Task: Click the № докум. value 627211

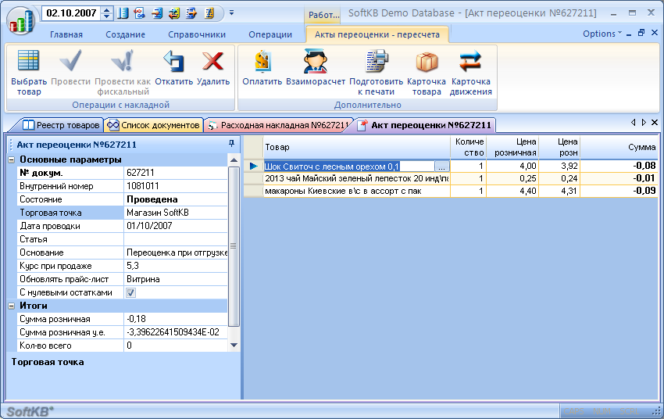Action: 176,173
